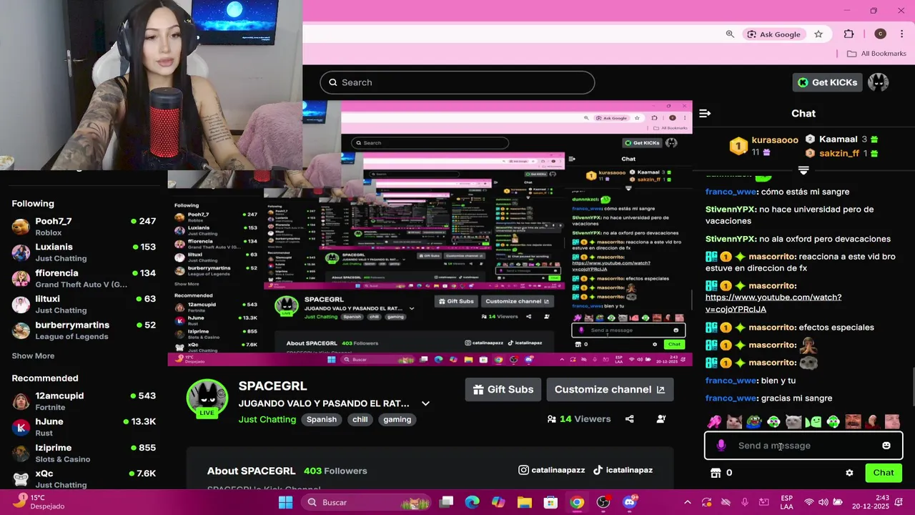This screenshot has height=515, width=915.
Task: Open Task View on the taskbar
Action: [446, 502]
